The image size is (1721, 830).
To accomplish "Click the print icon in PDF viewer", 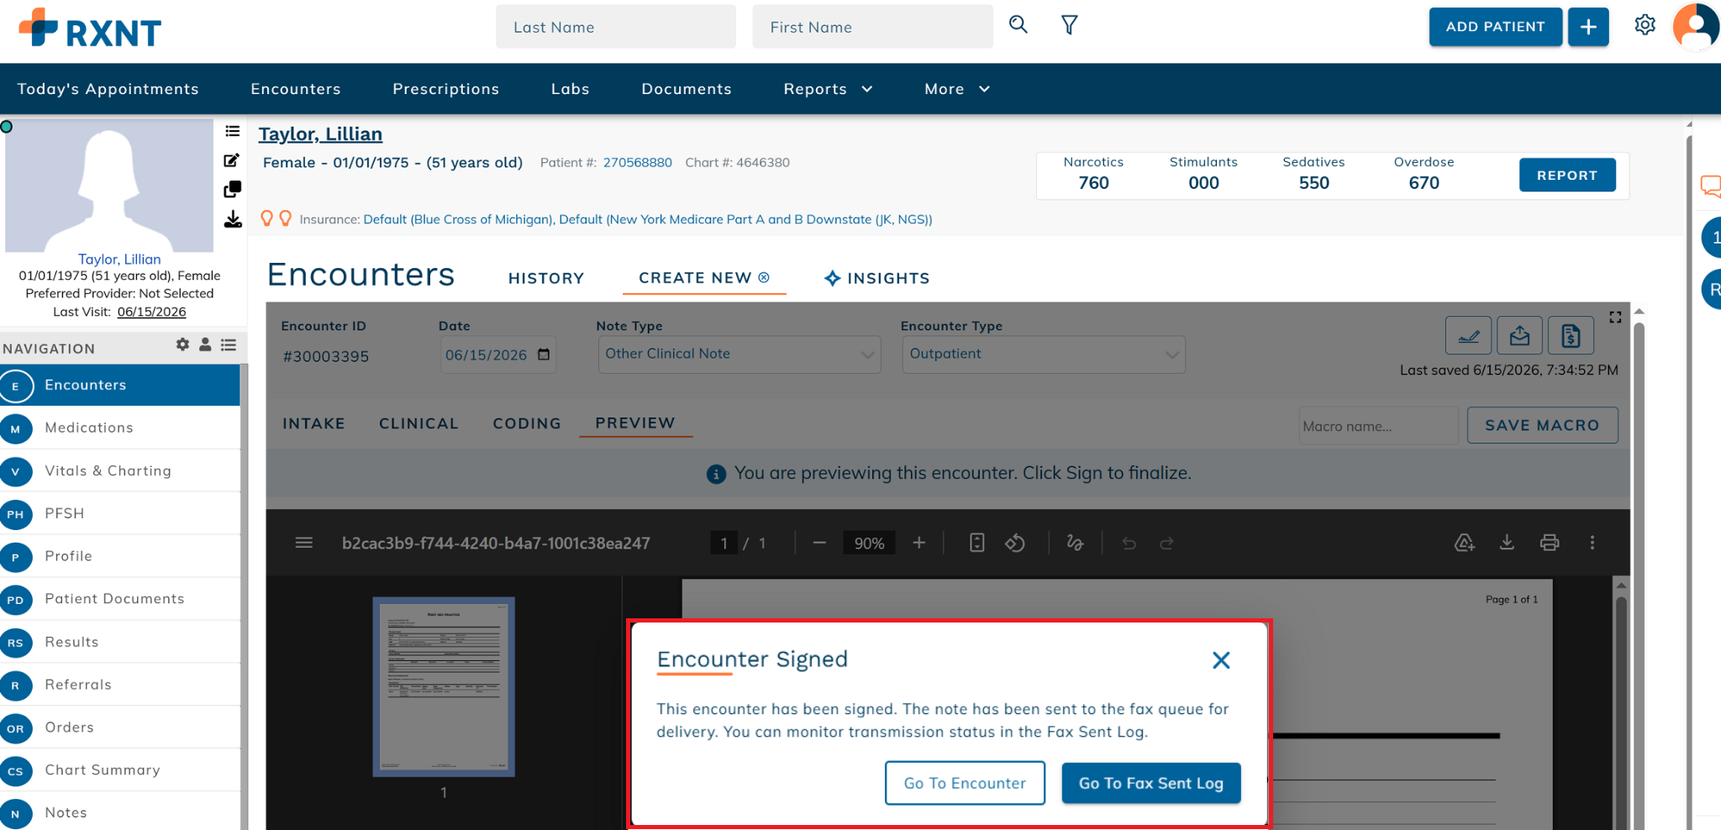I will tap(1550, 543).
